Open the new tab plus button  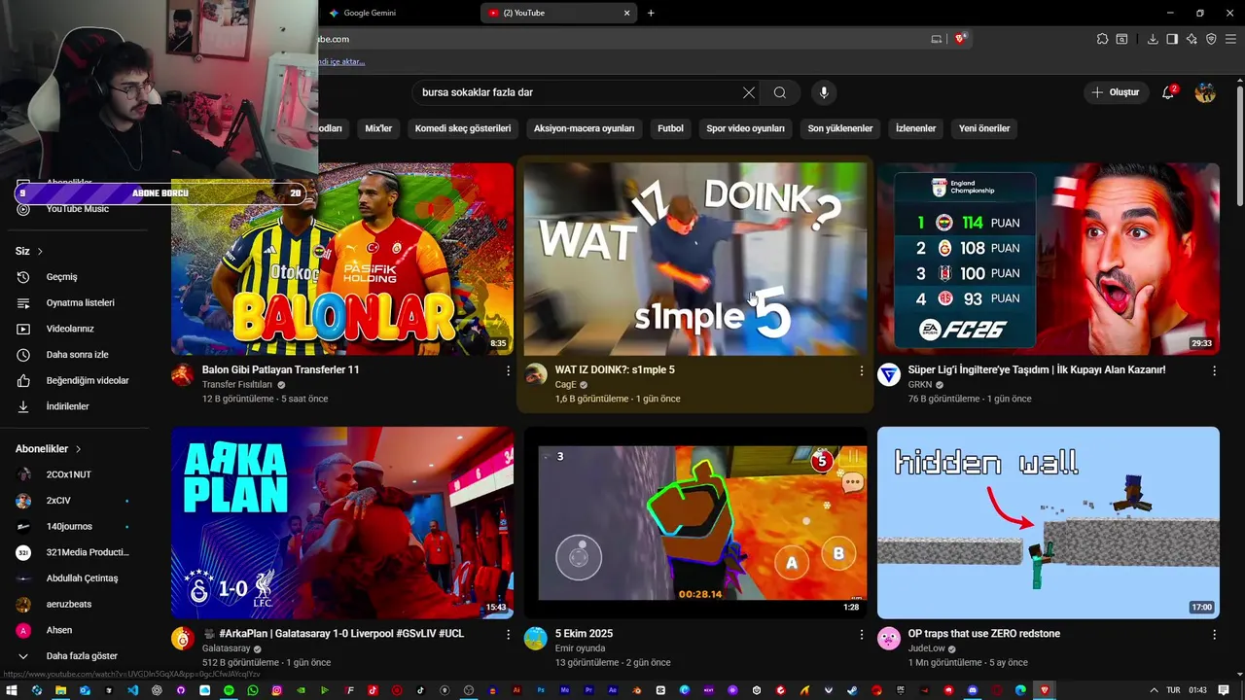coord(651,13)
